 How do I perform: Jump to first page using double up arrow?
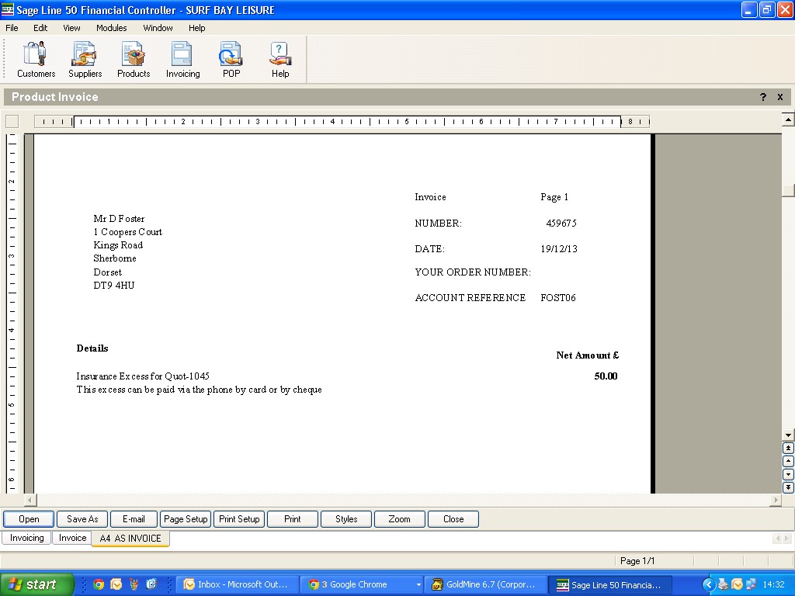pos(788,448)
